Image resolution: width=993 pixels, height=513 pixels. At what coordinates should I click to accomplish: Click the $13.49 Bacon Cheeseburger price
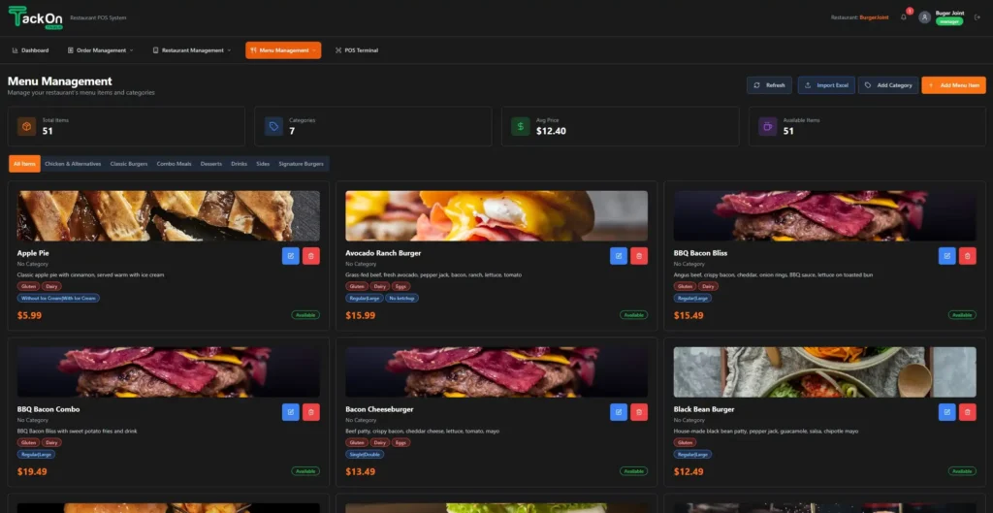[361, 472]
